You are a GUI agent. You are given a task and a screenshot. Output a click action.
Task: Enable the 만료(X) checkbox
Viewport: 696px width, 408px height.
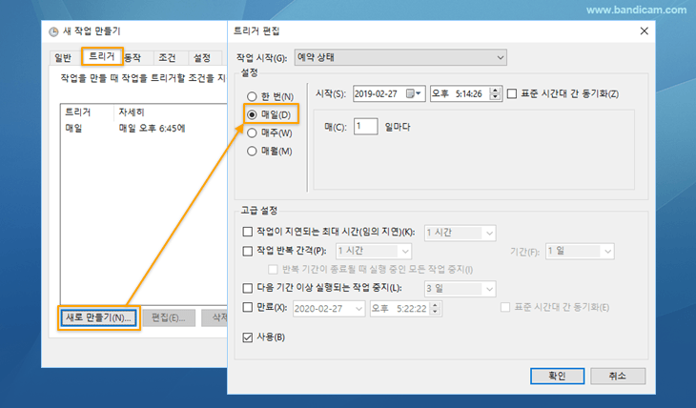pos(248,307)
